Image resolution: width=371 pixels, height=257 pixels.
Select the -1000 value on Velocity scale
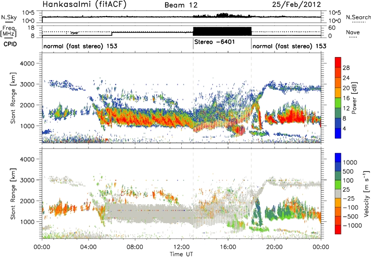coord(352,225)
